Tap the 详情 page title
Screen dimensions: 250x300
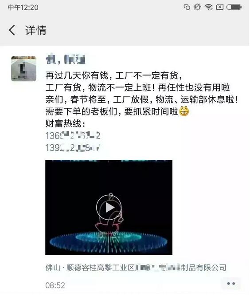(36, 30)
